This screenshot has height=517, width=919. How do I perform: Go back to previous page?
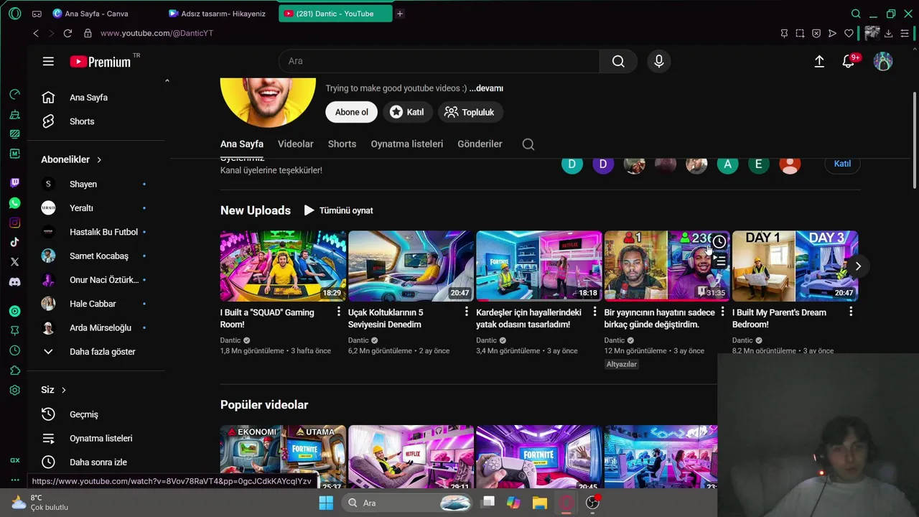coord(36,33)
